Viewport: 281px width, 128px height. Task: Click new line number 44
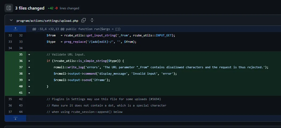coord(21,112)
